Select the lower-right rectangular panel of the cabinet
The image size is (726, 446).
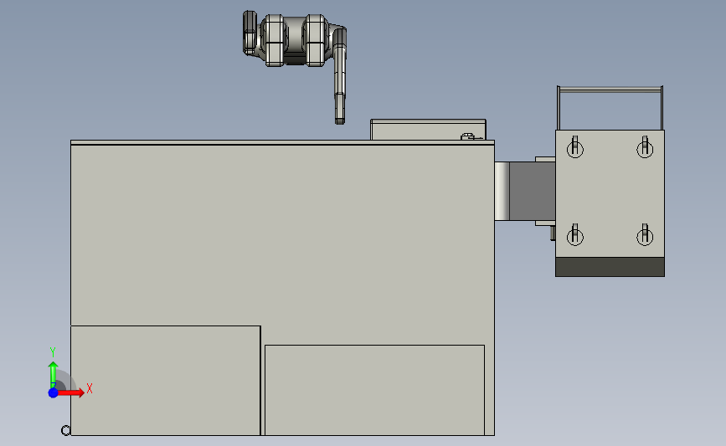pyautogui.click(x=374, y=390)
